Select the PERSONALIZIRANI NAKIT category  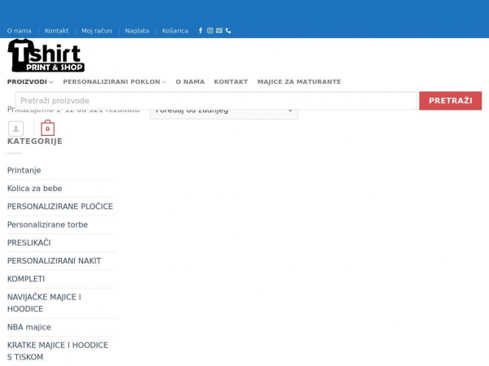55,260
